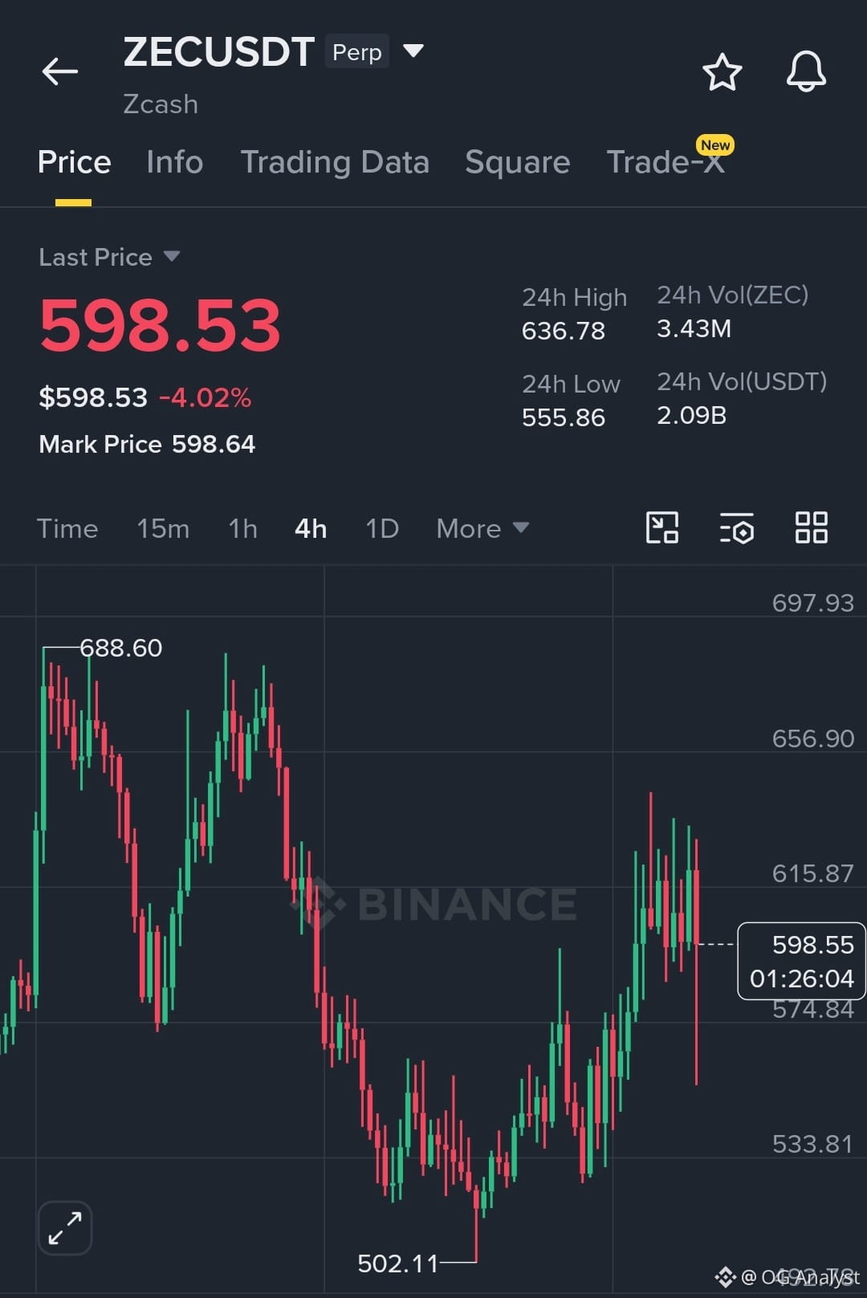Tap the ZECUSDT pair title
This screenshot has width=867, height=1298.
point(218,52)
